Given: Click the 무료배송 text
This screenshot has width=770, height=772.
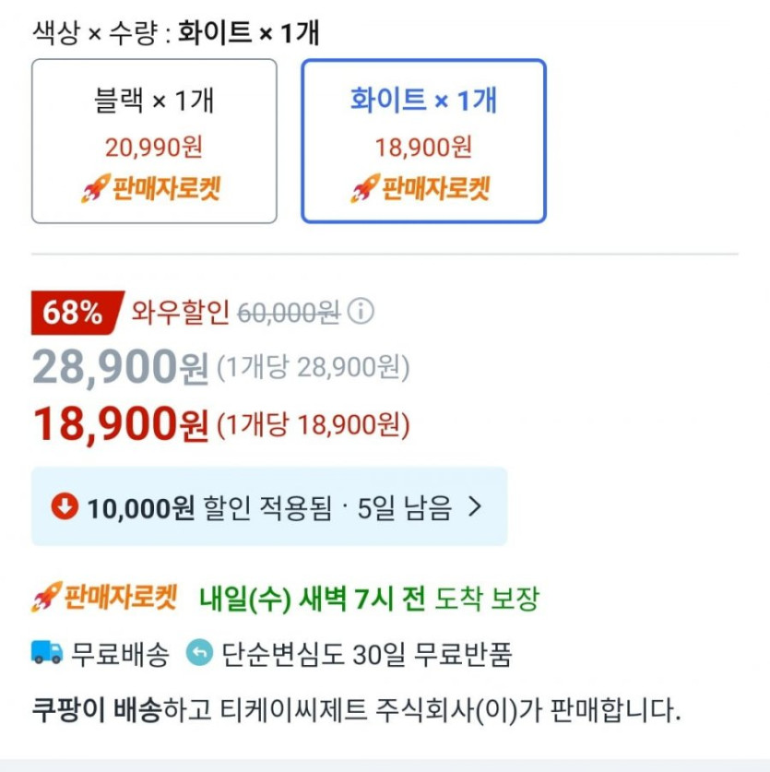Looking at the screenshot, I should point(121,655).
